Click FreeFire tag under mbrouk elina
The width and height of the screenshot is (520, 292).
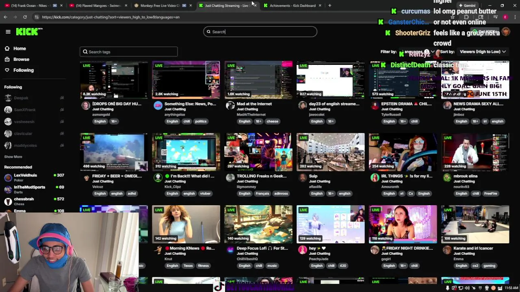[x=490, y=193]
